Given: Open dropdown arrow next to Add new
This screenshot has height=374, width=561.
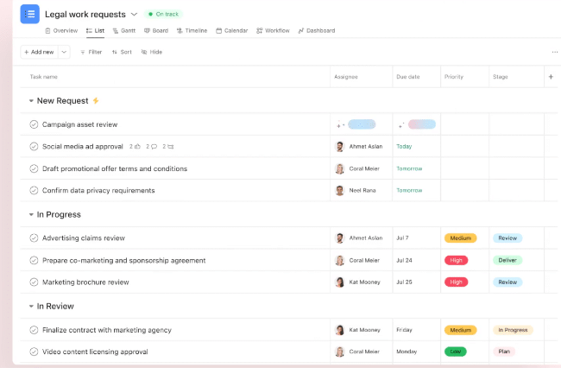Looking at the screenshot, I should tap(64, 52).
